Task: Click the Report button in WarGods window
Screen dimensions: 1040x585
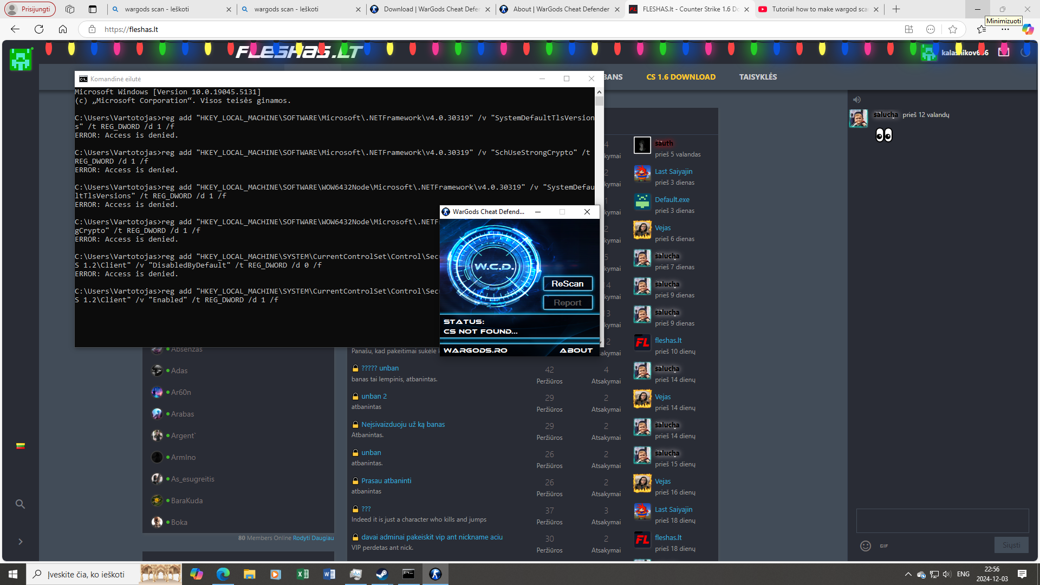Action: (568, 303)
